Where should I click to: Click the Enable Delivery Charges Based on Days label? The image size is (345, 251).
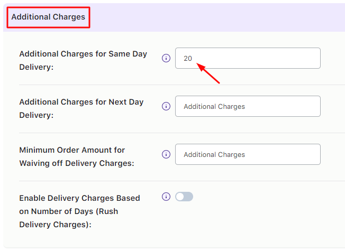coord(79,211)
